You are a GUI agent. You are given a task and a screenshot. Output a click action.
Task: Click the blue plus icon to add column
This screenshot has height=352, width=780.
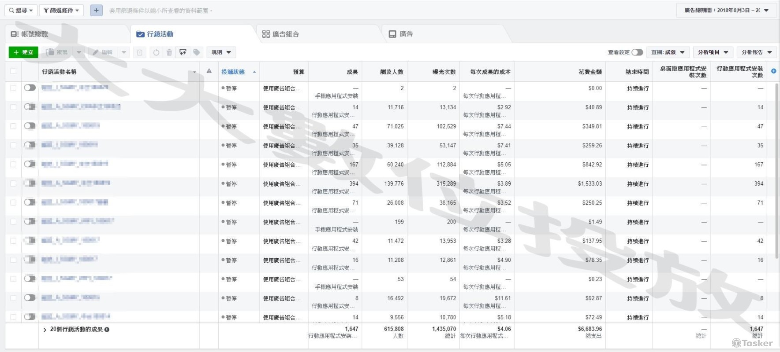[x=773, y=71]
